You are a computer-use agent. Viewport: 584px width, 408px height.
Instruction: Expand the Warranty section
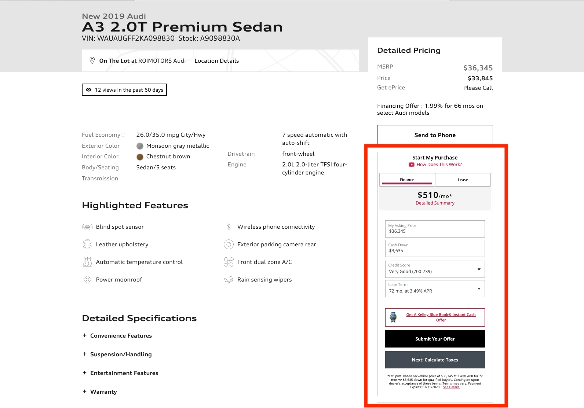[100, 392]
